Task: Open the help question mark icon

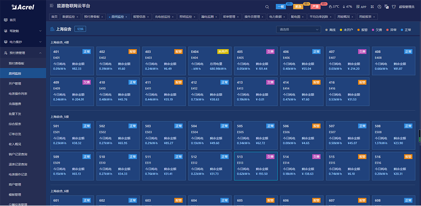Action: click(x=379, y=7)
